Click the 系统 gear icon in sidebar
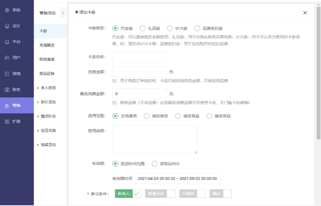This screenshot has width=321, height=206. 7,10
